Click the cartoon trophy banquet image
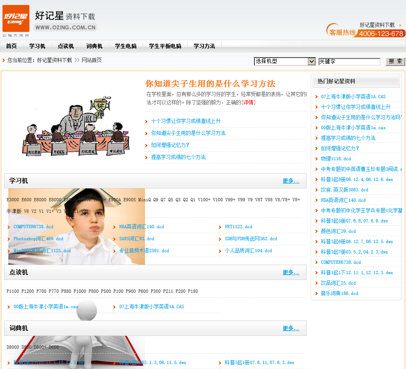Viewport: 406px width, 369px height. (x=75, y=126)
